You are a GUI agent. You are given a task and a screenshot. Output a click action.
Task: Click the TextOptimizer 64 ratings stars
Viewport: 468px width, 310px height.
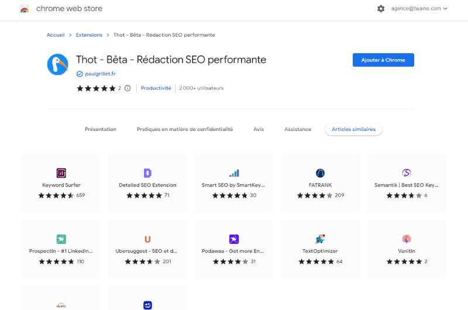(x=316, y=261)
